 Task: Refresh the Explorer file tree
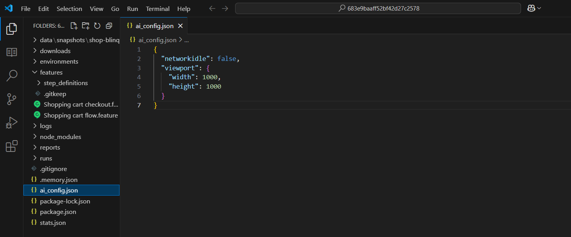97,26
